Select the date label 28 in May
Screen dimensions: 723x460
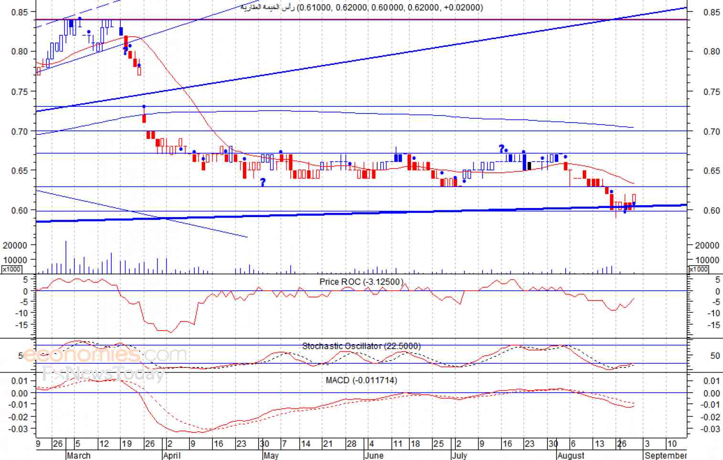coord(351,444)
